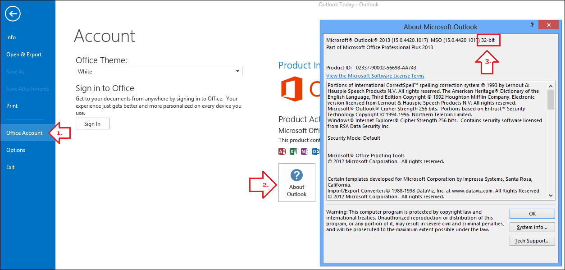Click scrollbar up arrow in license text
Screen dimensions: 565x270
[x=551, y=85]
